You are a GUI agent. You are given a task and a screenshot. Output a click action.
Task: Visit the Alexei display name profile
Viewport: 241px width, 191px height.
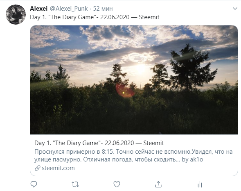pyautogui.click(x=38, y=9)
